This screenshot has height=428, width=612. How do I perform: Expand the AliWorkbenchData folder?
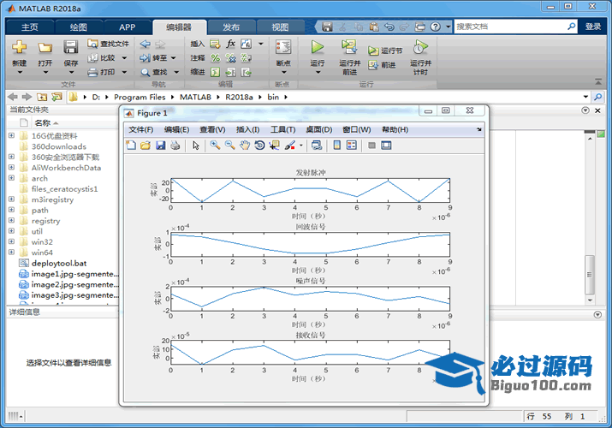11,168
